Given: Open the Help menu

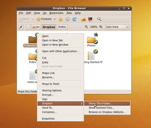Looking at the screenshot, I should click(x=78, y=13).
